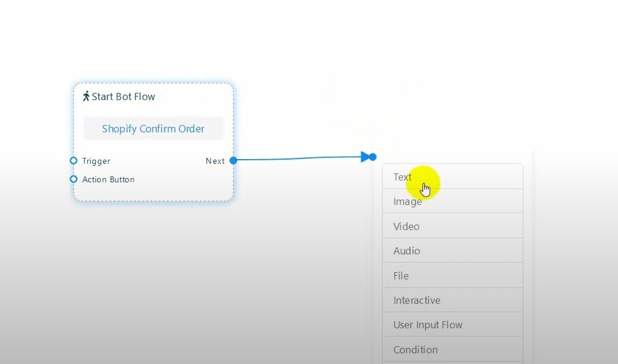
Task: Click the Action Button text label
Action: coord(108,179)
